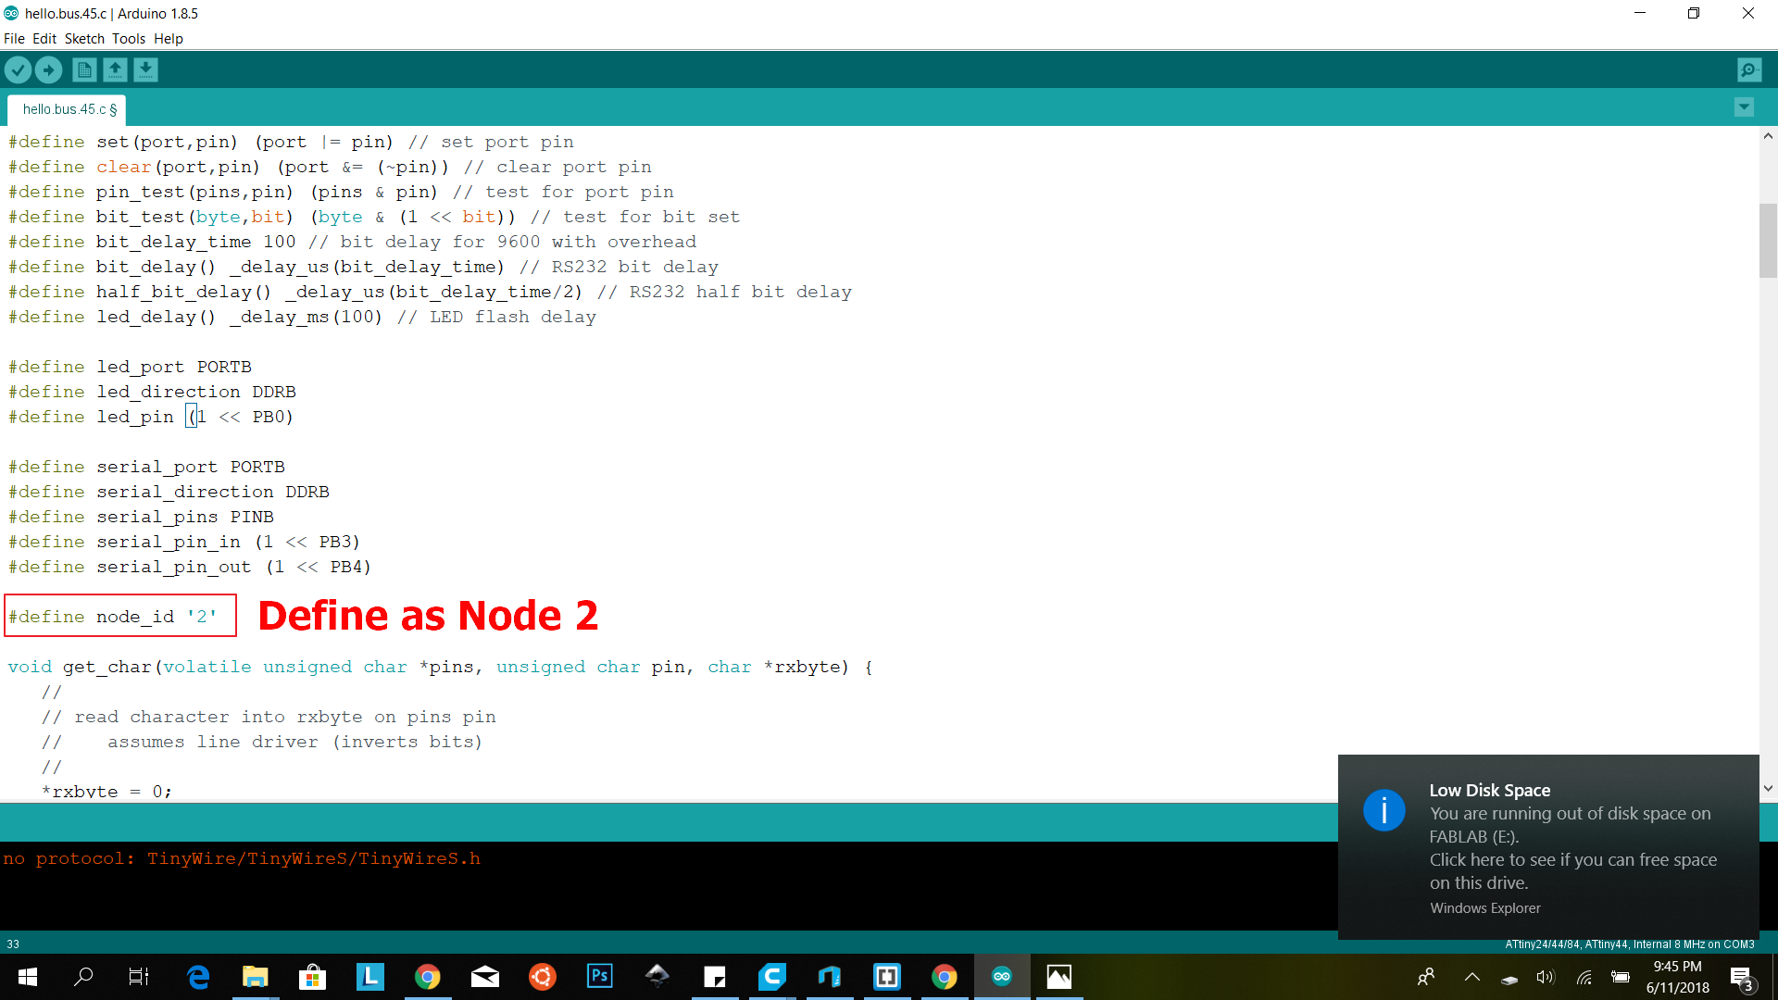Open the Help menu
Viewport: 1778px width, 1000px height.
pyautogui.click(x=169, y=39)
